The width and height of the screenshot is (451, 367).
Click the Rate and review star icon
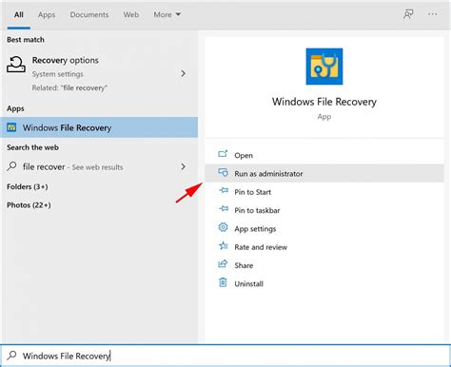(223, 245)
